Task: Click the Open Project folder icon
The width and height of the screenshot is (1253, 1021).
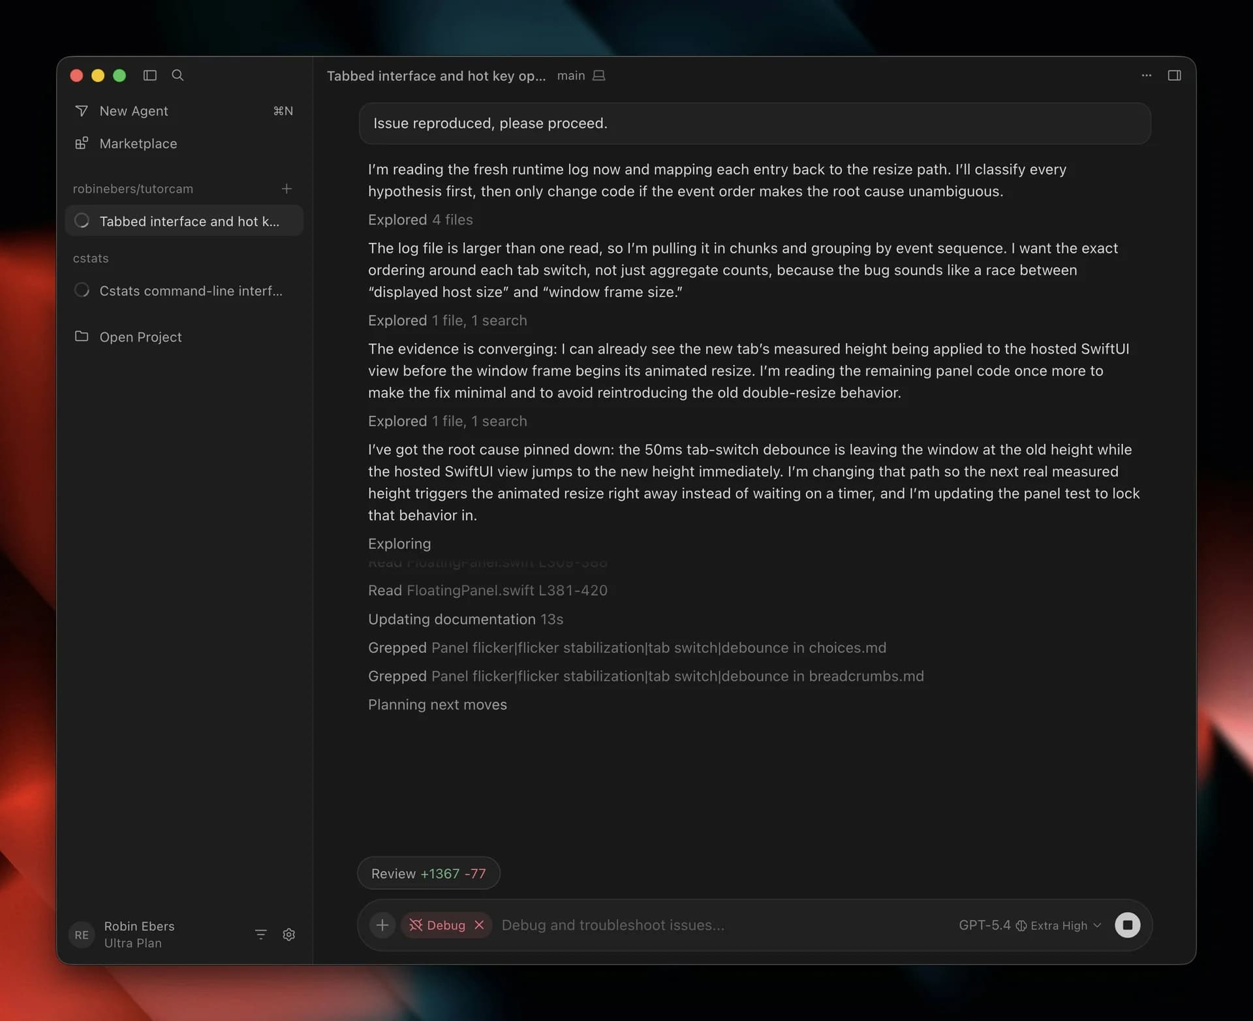Action: (x=82, y=336)
